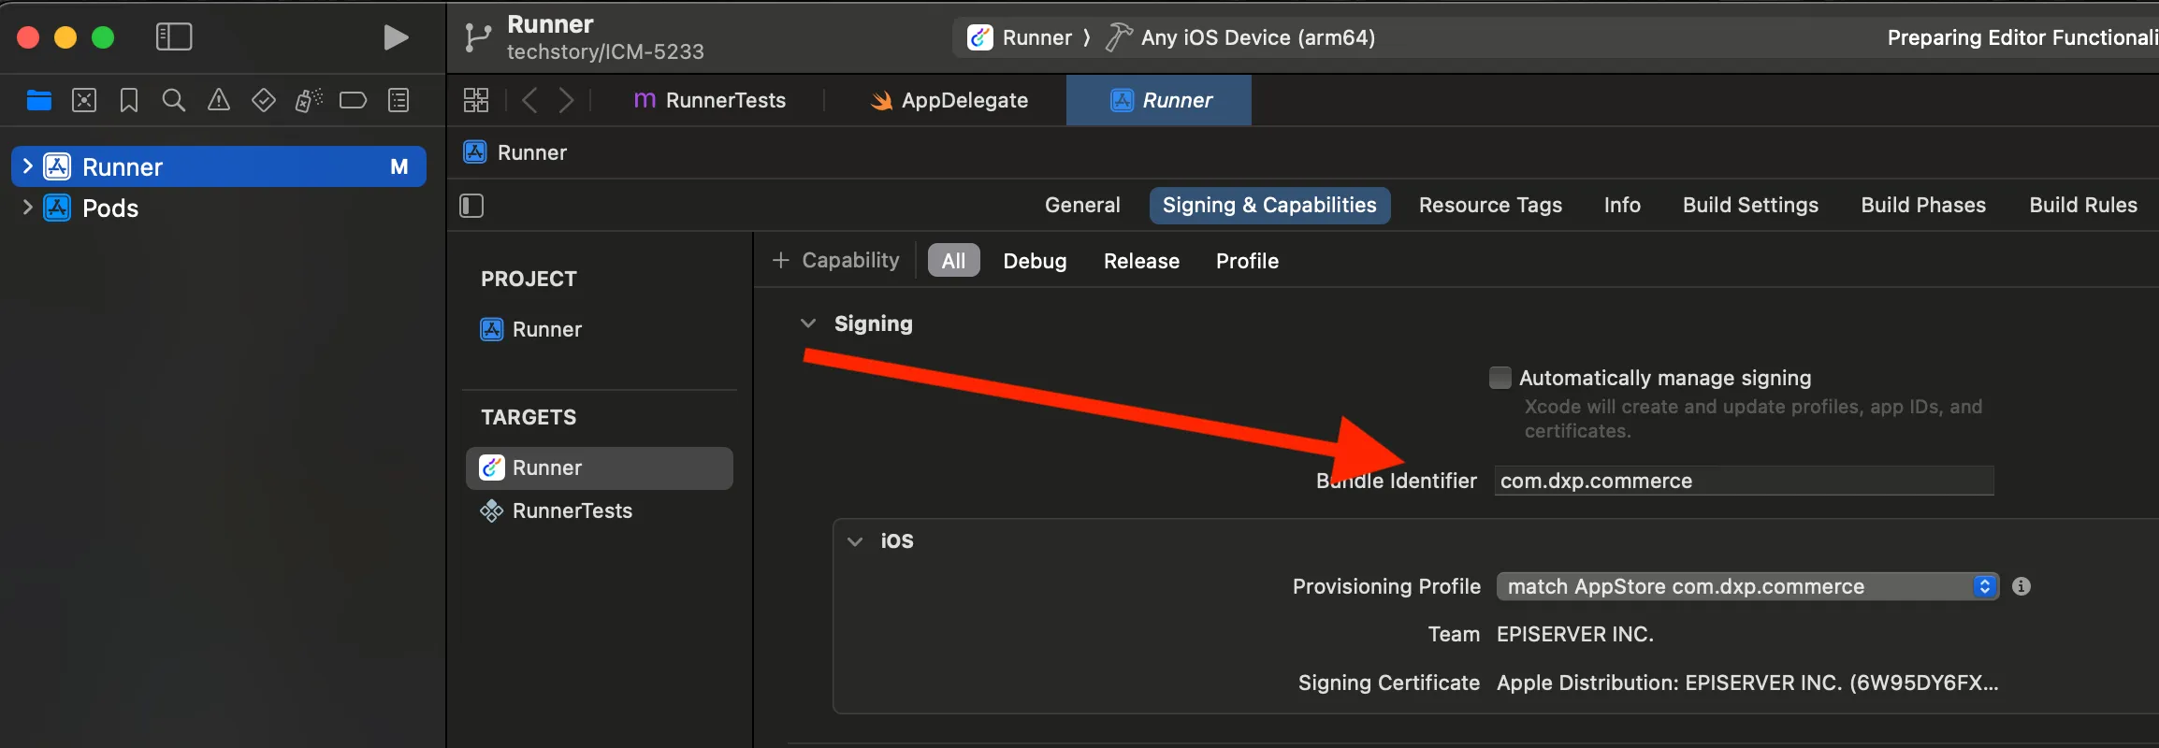Open the report navigator icon
Screen dimensions: 2159x748
[398, 100]
